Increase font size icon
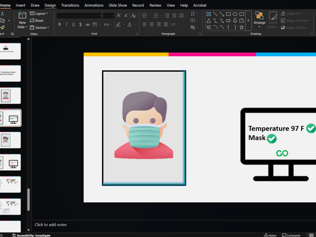The width and height of the screenshot is (316, 237). [119, 15]
